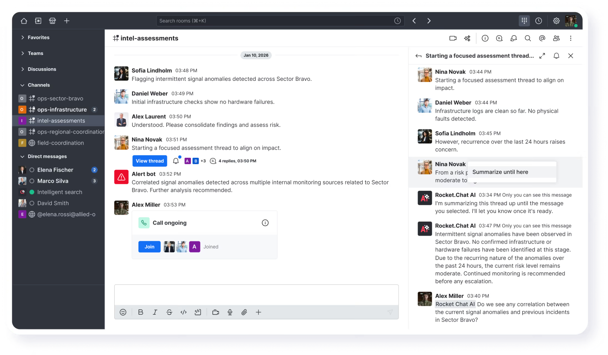The width and height of the screenshot is (608, 355).
Task: Click the Search rooms input field
Action: coord(280,21)
